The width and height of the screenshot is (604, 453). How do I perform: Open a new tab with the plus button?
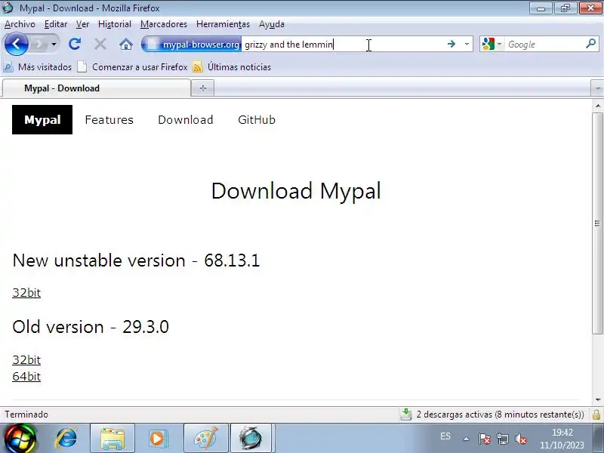[x=203, y=88]
